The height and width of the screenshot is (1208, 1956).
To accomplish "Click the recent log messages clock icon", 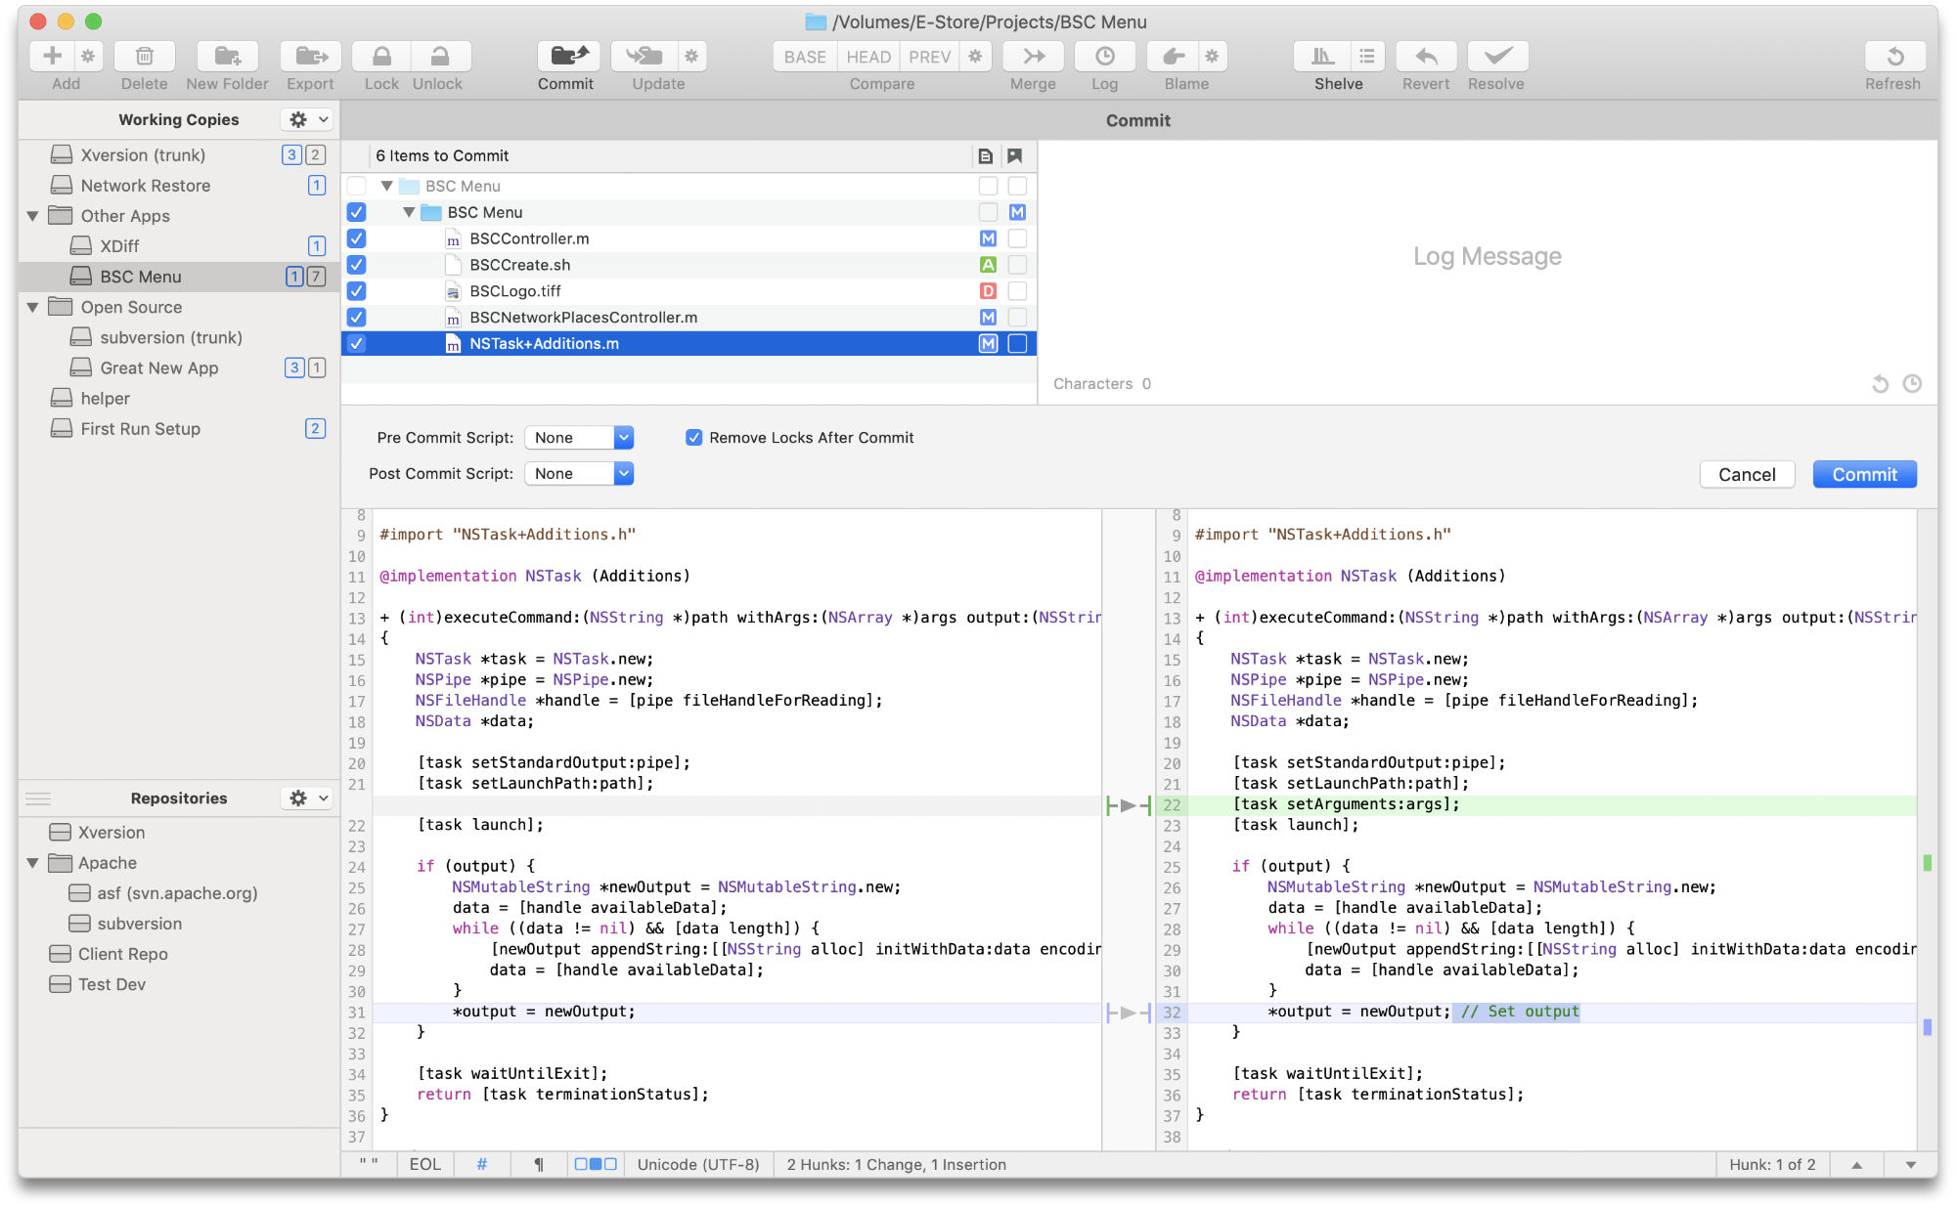I will coord(1912,384).
